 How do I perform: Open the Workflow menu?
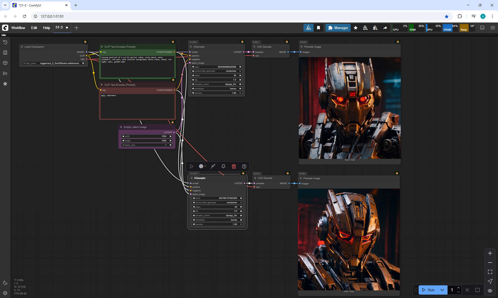(x=18, y=28)
